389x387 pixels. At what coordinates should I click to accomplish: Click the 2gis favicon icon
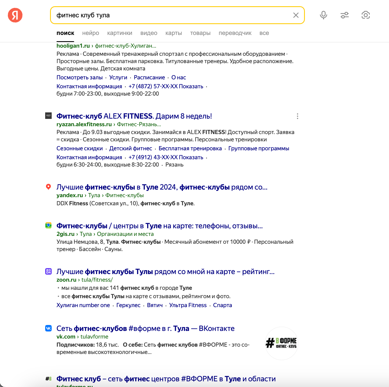click(x=48, y=225)
